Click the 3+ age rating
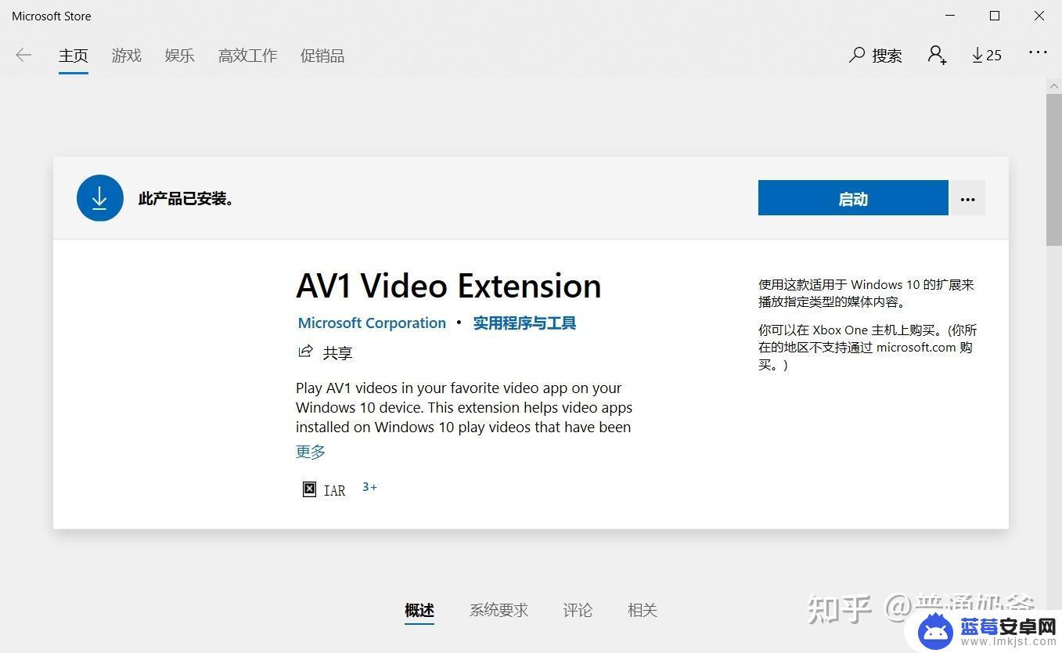The image size is (1062, 653). [x=369, y=487]
